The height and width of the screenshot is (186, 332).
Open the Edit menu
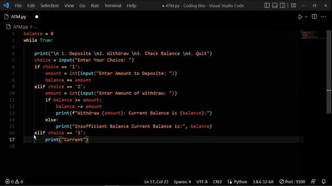tap(31, 6)
